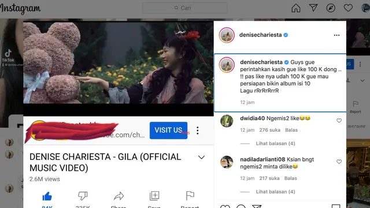
Task: Open nadiladarlianti08 username link
Action: [x=262, y=159]
